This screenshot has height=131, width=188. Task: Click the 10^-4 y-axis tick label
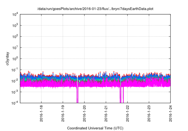click(15, 103)
